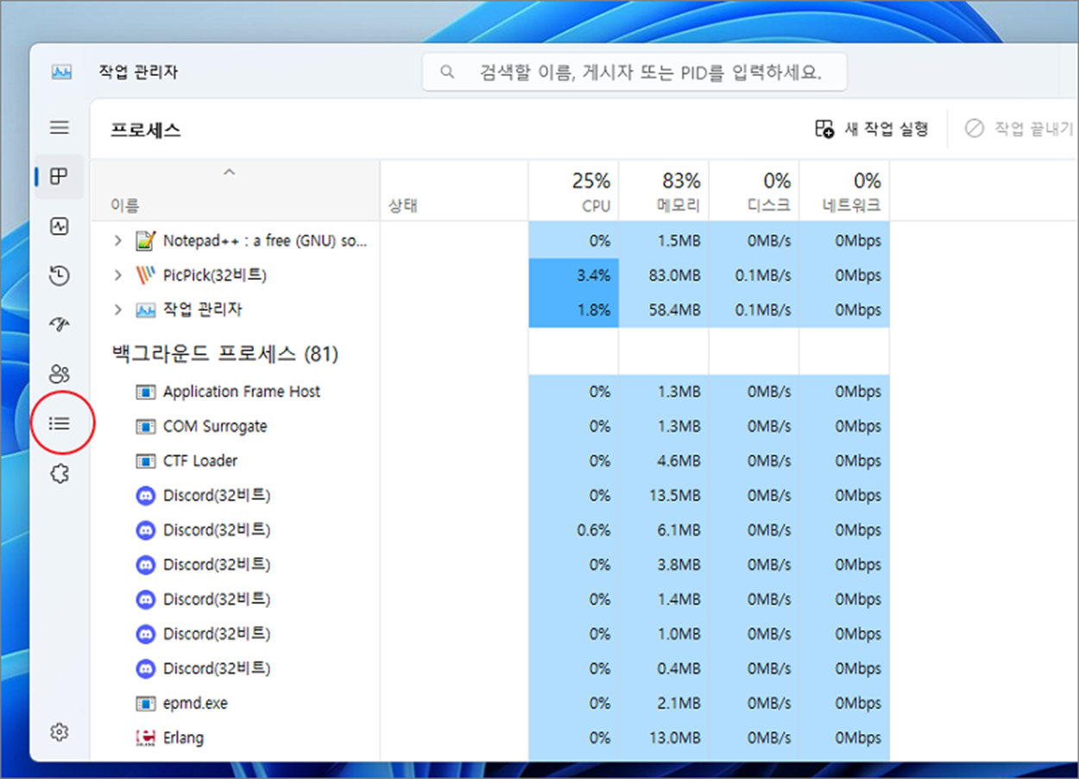Click the PicPick process icon

point(146,275)
